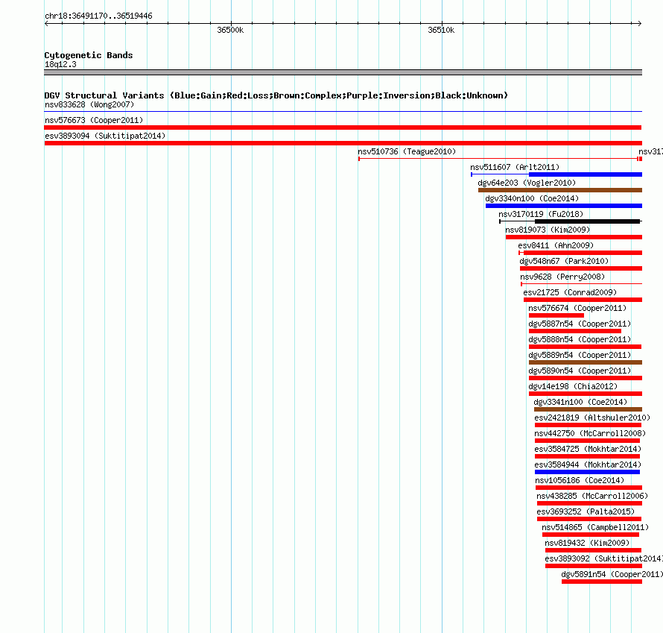The image size is (663, 633).
Task: Click the Cytogenetic Bands track title
Action: tap(89, 55)
